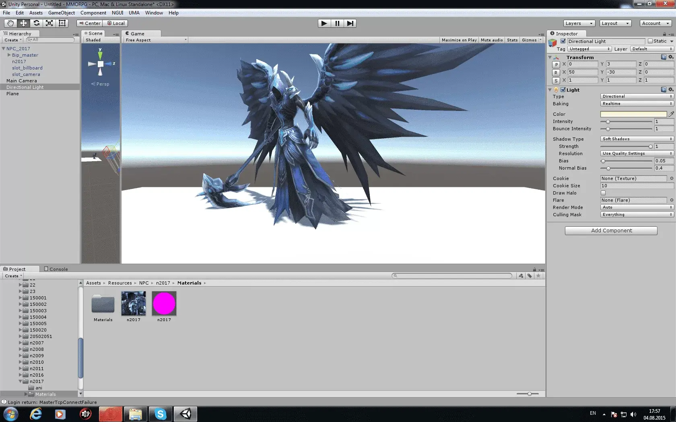Open the light Color swatch
676x422 pixels.
point(633,114)
